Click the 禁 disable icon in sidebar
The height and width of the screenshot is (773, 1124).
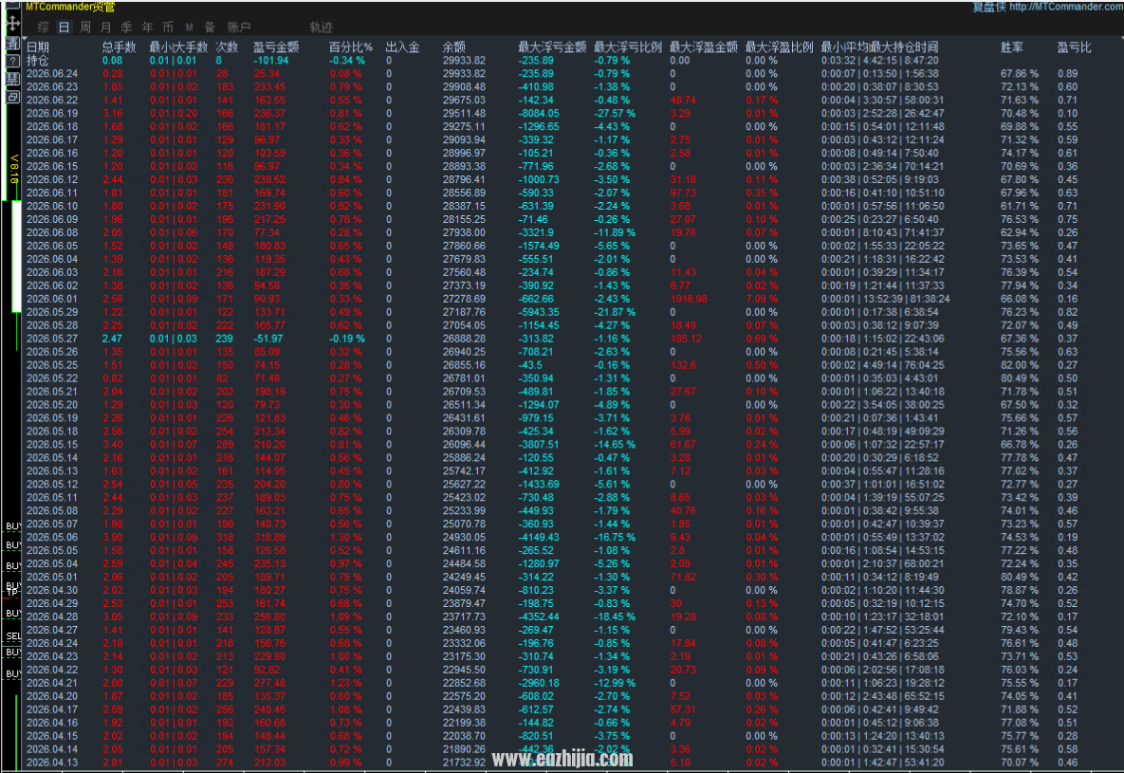[12, 78]
